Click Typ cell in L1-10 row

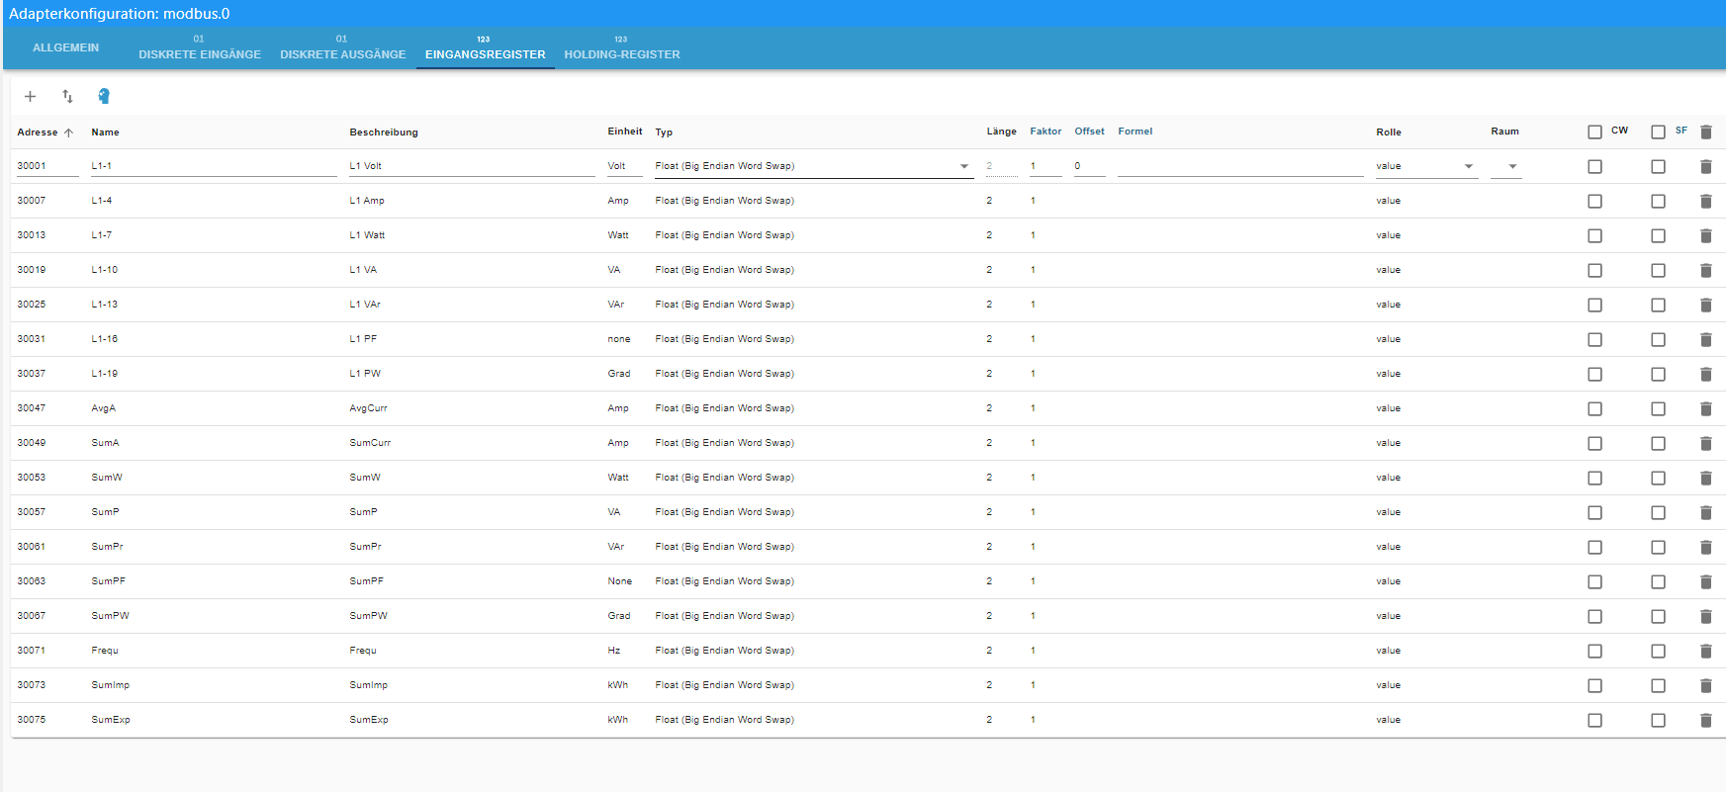coord(725,270)
